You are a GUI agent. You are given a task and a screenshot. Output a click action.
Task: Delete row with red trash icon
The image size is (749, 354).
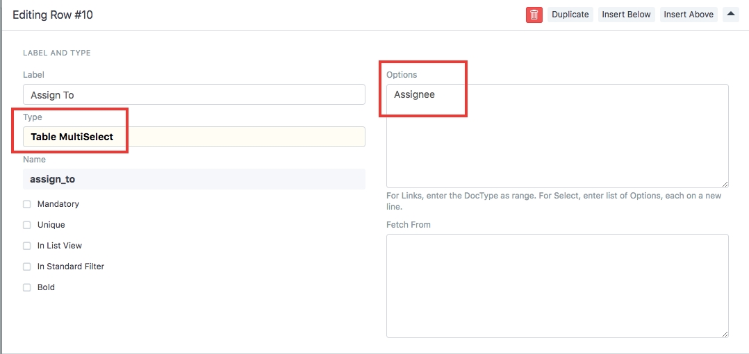pos(534,15)
